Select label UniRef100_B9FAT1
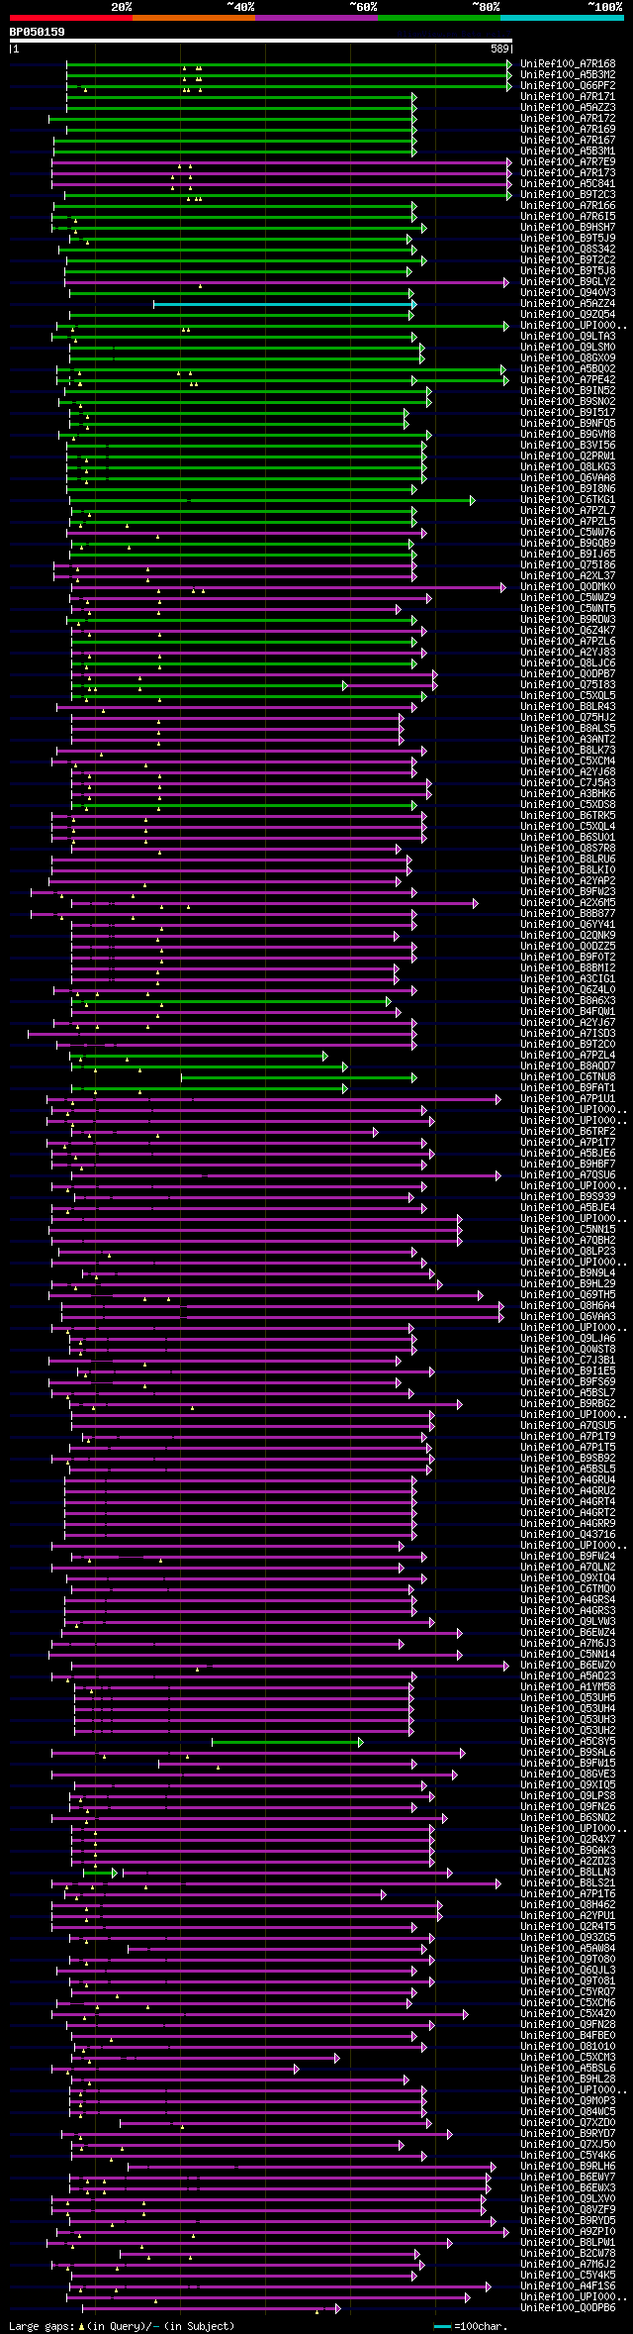This screenshot has height=2334, width=633. 568,1088
